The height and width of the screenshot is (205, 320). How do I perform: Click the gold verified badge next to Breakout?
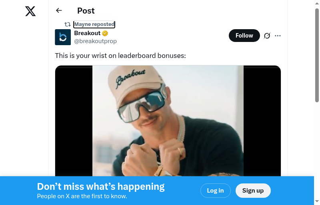click(105, 33)
